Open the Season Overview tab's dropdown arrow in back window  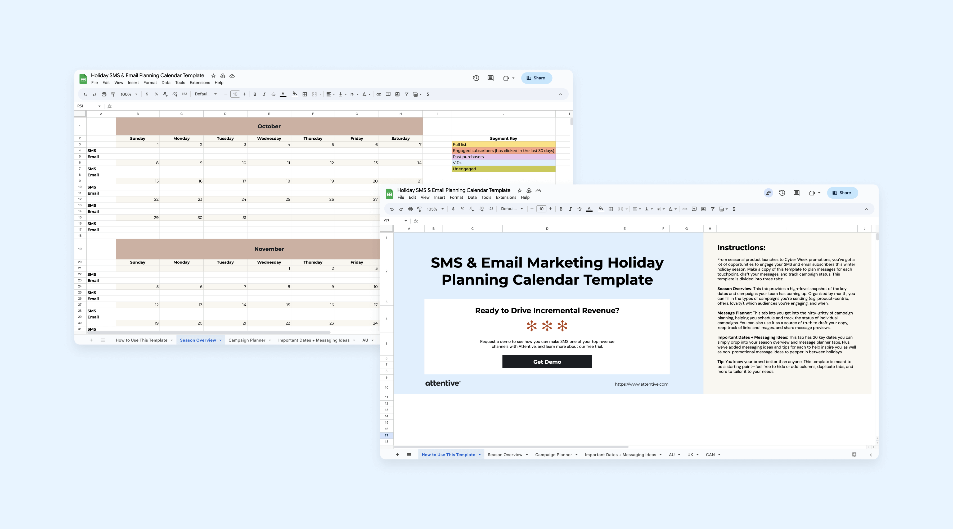click(x=221, y=340)
